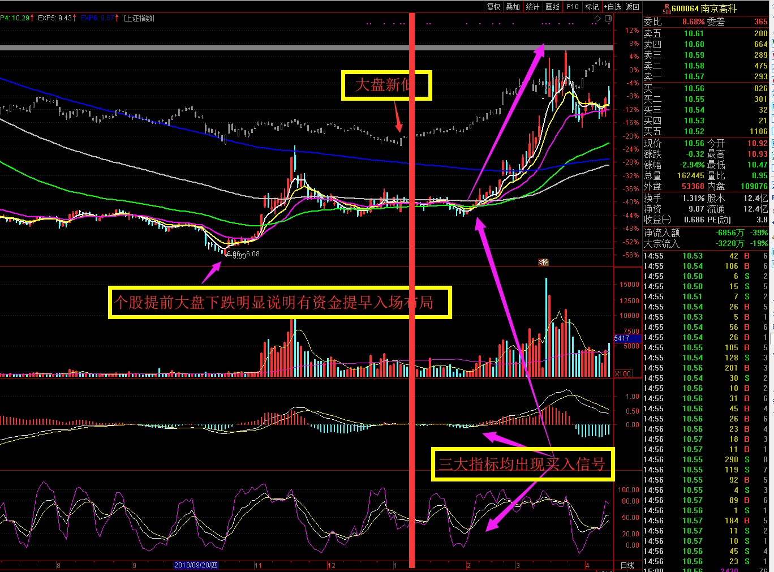
Task: Click the 总量 162445 field
Action: 674,175
